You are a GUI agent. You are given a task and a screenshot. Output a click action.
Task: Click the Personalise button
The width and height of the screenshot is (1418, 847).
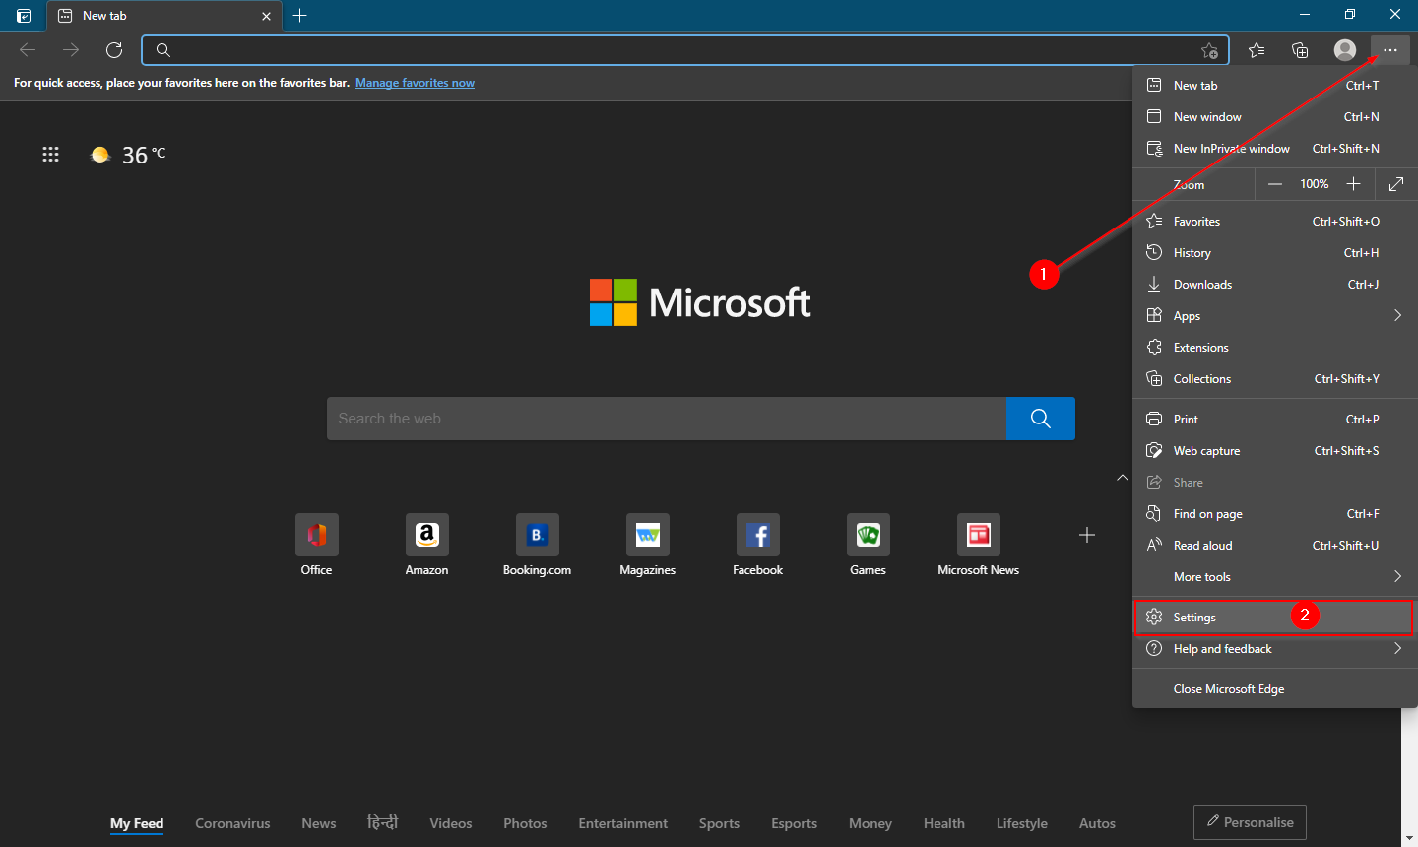pyautogui.click(x=1250, y=822)
